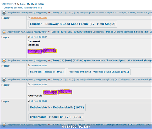Open post dated 10-Июл-25 20:48
This screenshot has width=152, height=129.
click(x=39, y=85)
